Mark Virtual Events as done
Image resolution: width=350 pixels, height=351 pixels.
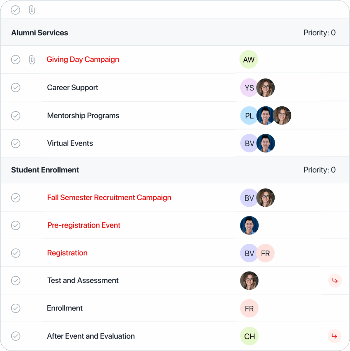pos(15,143)
